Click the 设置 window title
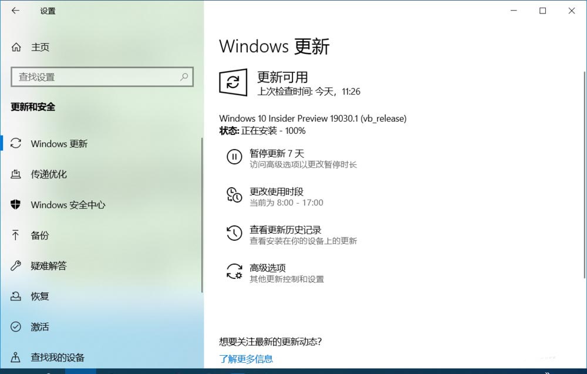The width and height of the screenshot is (587, 374). pos(48,11)
